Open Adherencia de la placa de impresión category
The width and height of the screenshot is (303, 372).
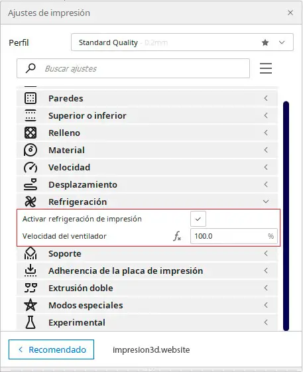point(147,271)
